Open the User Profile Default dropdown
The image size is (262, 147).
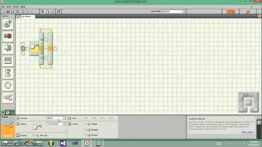pyautogui.click(x=174, y=11)
